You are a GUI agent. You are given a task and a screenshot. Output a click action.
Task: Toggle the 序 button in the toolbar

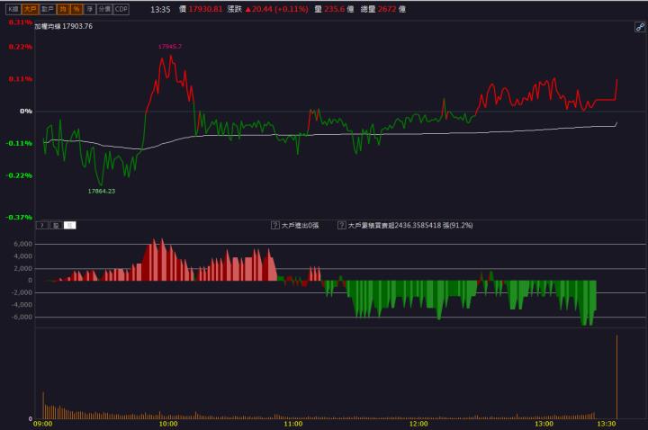89,8
